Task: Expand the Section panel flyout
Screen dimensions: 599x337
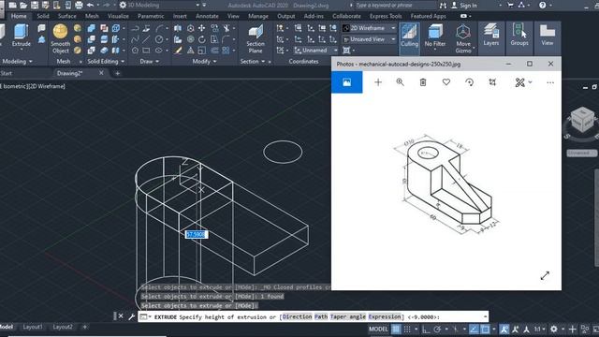Action: [x=253, y=61]
